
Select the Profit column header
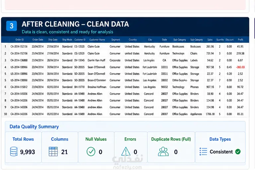pos(240,40)
